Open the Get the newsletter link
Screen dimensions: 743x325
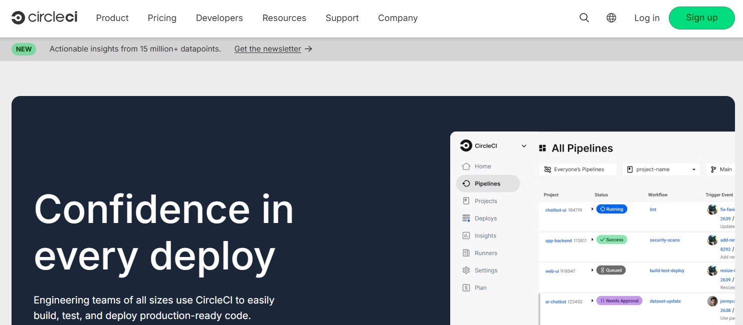point(268,48)
